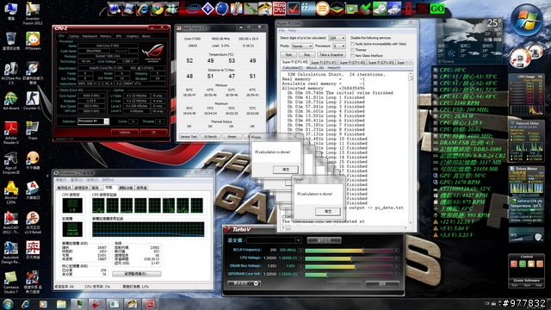Viewport: 551px width, 310px height.
Task: Confirm the upper PI calculation done dialog
Action: tap(286, 170)
